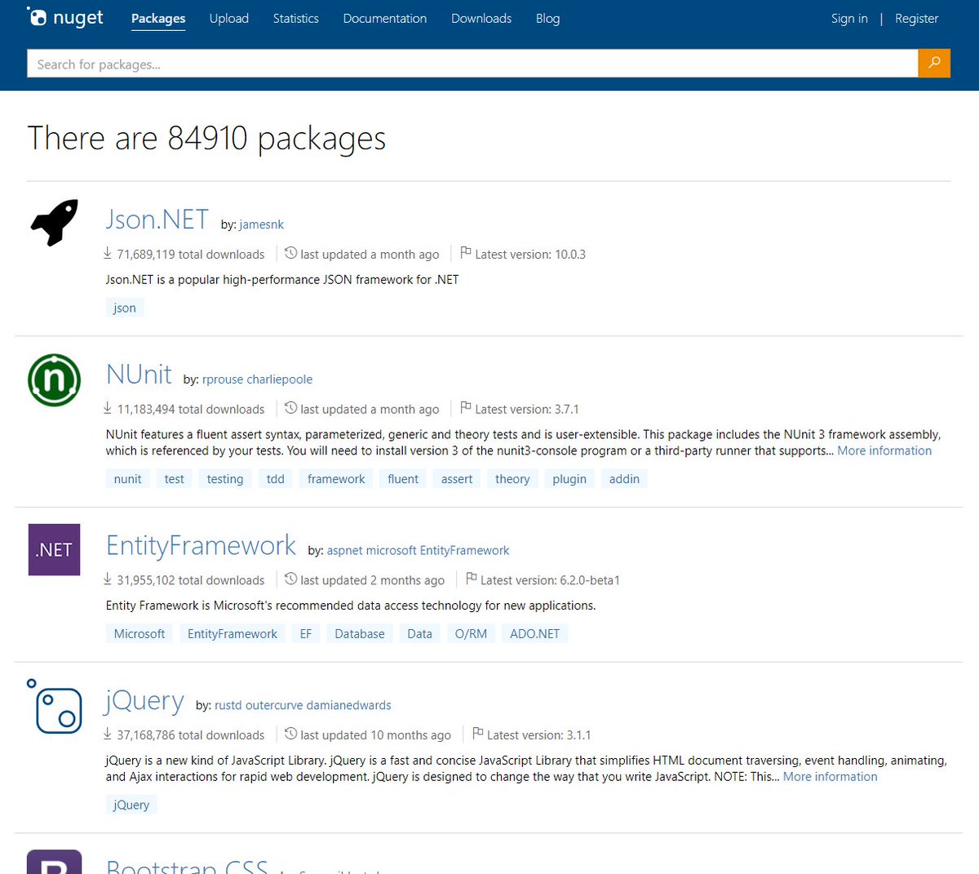The width and height of the screenshot is (979, 874).
Task: Open the Upload nav item
Action: (x=229, y=18)
